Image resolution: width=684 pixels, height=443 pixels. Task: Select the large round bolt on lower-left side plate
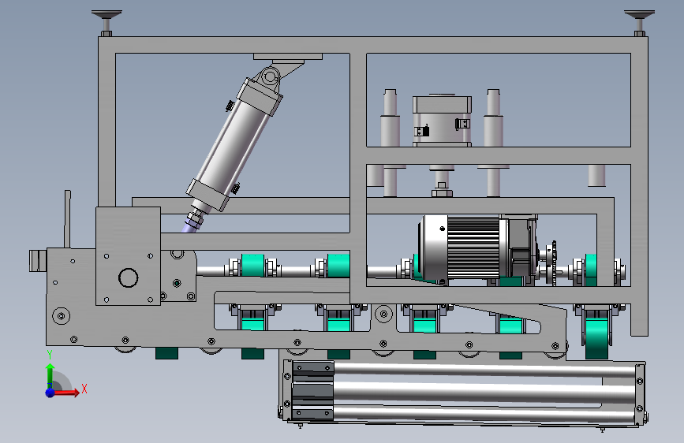point(61,315)
